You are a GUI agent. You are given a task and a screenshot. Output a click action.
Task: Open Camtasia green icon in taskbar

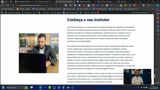click(50, 87)
